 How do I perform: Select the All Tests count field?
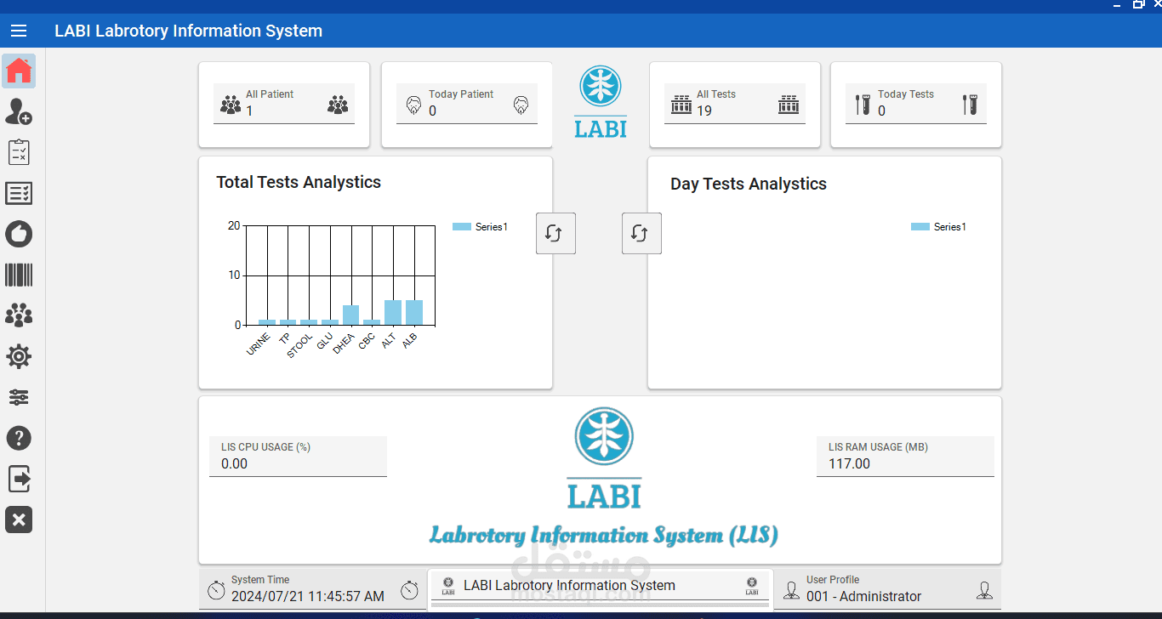(735, 104)
